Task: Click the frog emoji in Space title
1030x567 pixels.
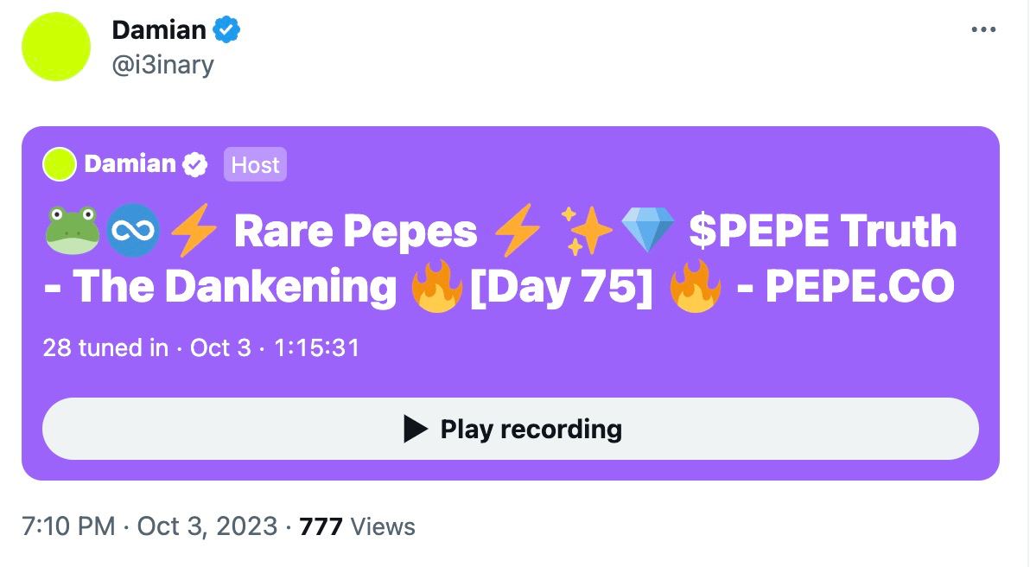Action: [x=73, y=231]
